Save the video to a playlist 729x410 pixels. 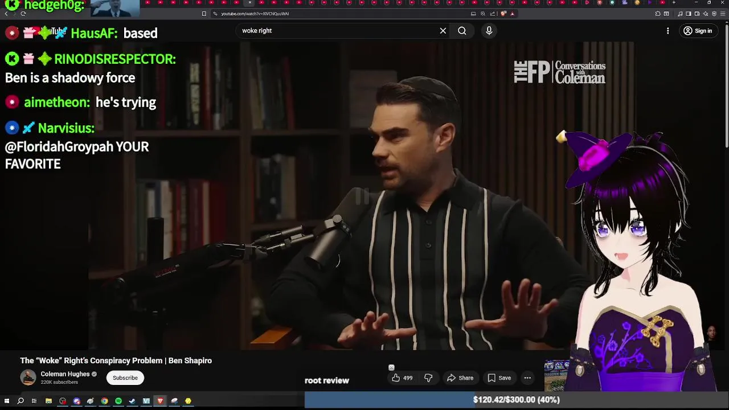(499, 378)
